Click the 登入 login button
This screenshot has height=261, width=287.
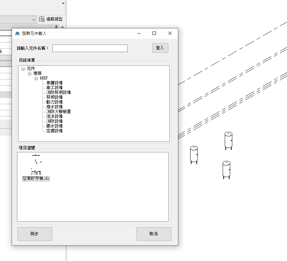pyautogui.click(x=160, y=48)
